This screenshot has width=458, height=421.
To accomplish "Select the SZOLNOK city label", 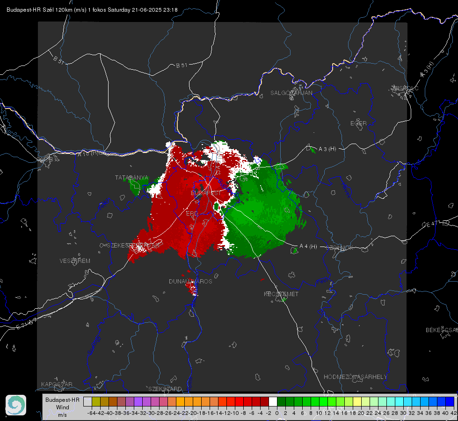I will (x=340, y=248).
